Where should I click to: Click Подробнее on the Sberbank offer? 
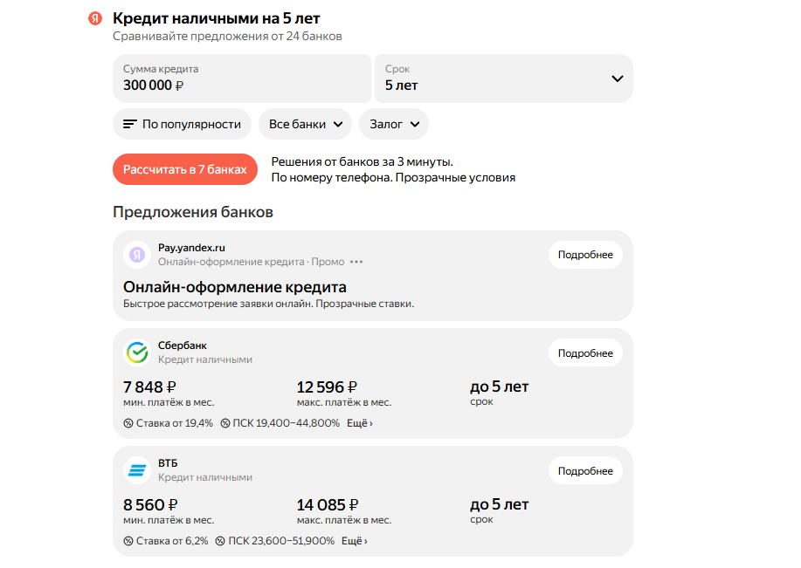click(585, 352)
